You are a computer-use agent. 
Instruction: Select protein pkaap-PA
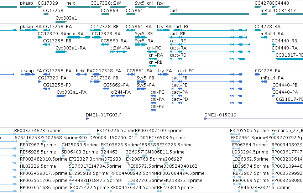coord(28,74)
